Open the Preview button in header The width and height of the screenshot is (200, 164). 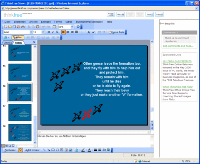pos(120,14)
